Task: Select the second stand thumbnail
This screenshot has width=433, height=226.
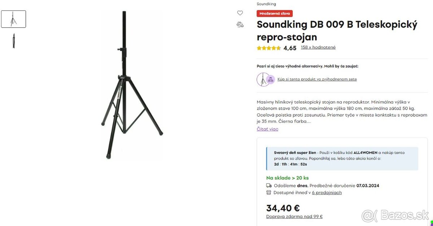Action: [14, 40]
